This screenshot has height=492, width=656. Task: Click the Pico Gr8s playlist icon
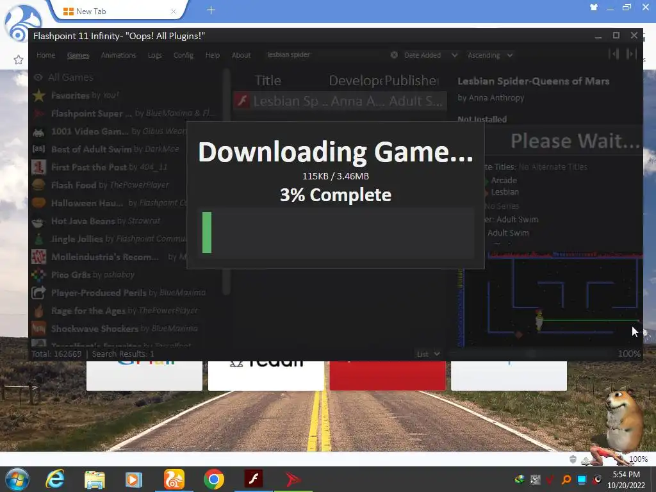(x=38, y=275)
